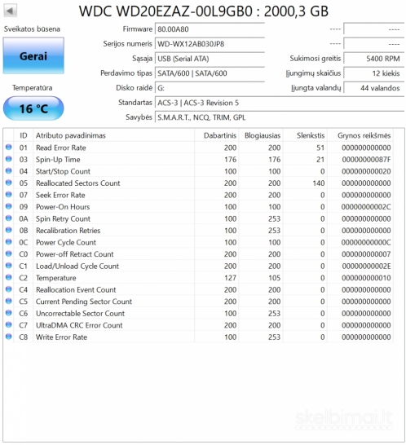
Task: Click raw value 00000000002C of Power-On Hours
Action: pos(366,207)
